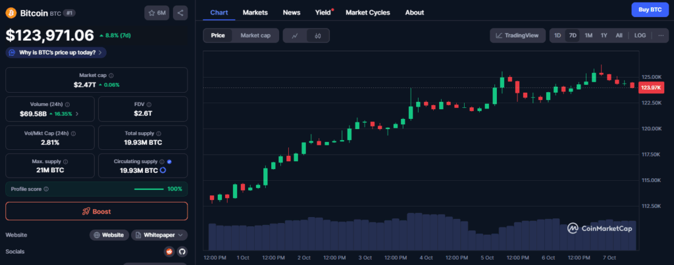The image size is (674, 265).
Task: Open the TradingView chart button
Action: point(517,36)
